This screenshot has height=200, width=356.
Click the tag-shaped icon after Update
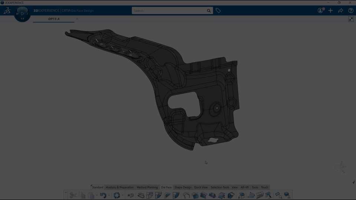pos(131,195)
